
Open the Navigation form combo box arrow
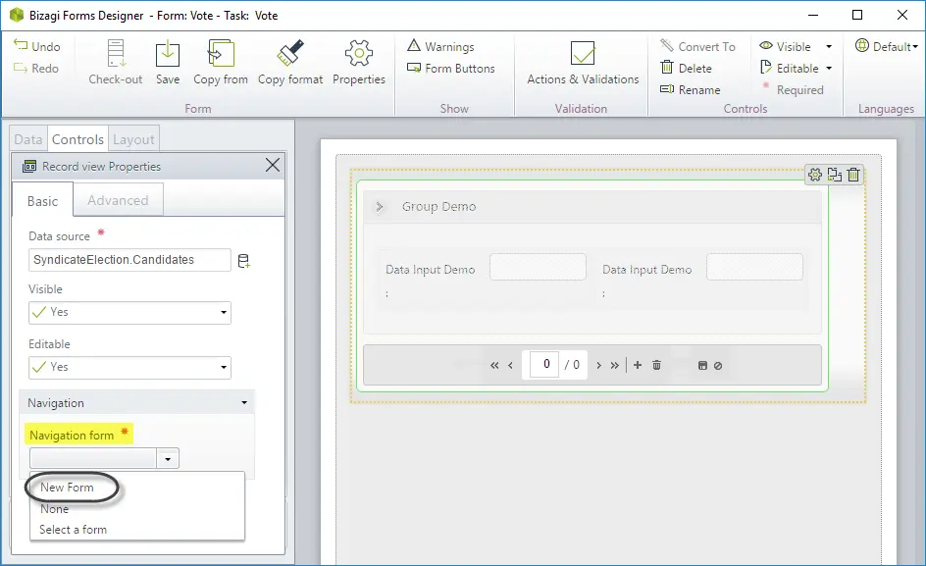click(x=168, y=458)
